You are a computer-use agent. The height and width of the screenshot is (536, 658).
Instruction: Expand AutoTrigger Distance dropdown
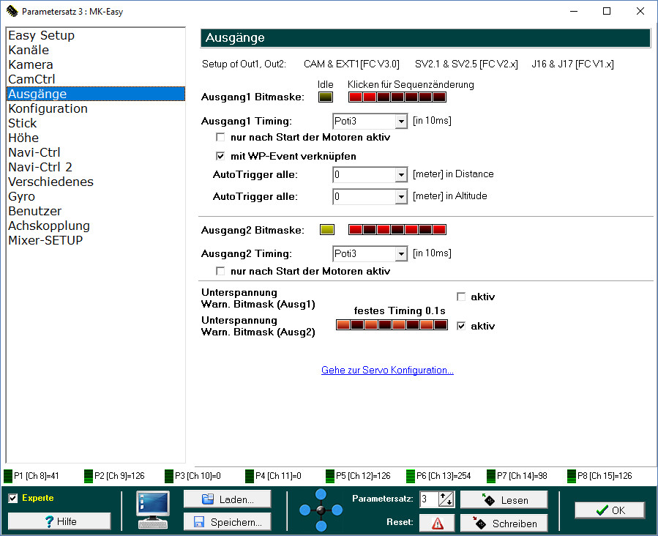point(400,175)
